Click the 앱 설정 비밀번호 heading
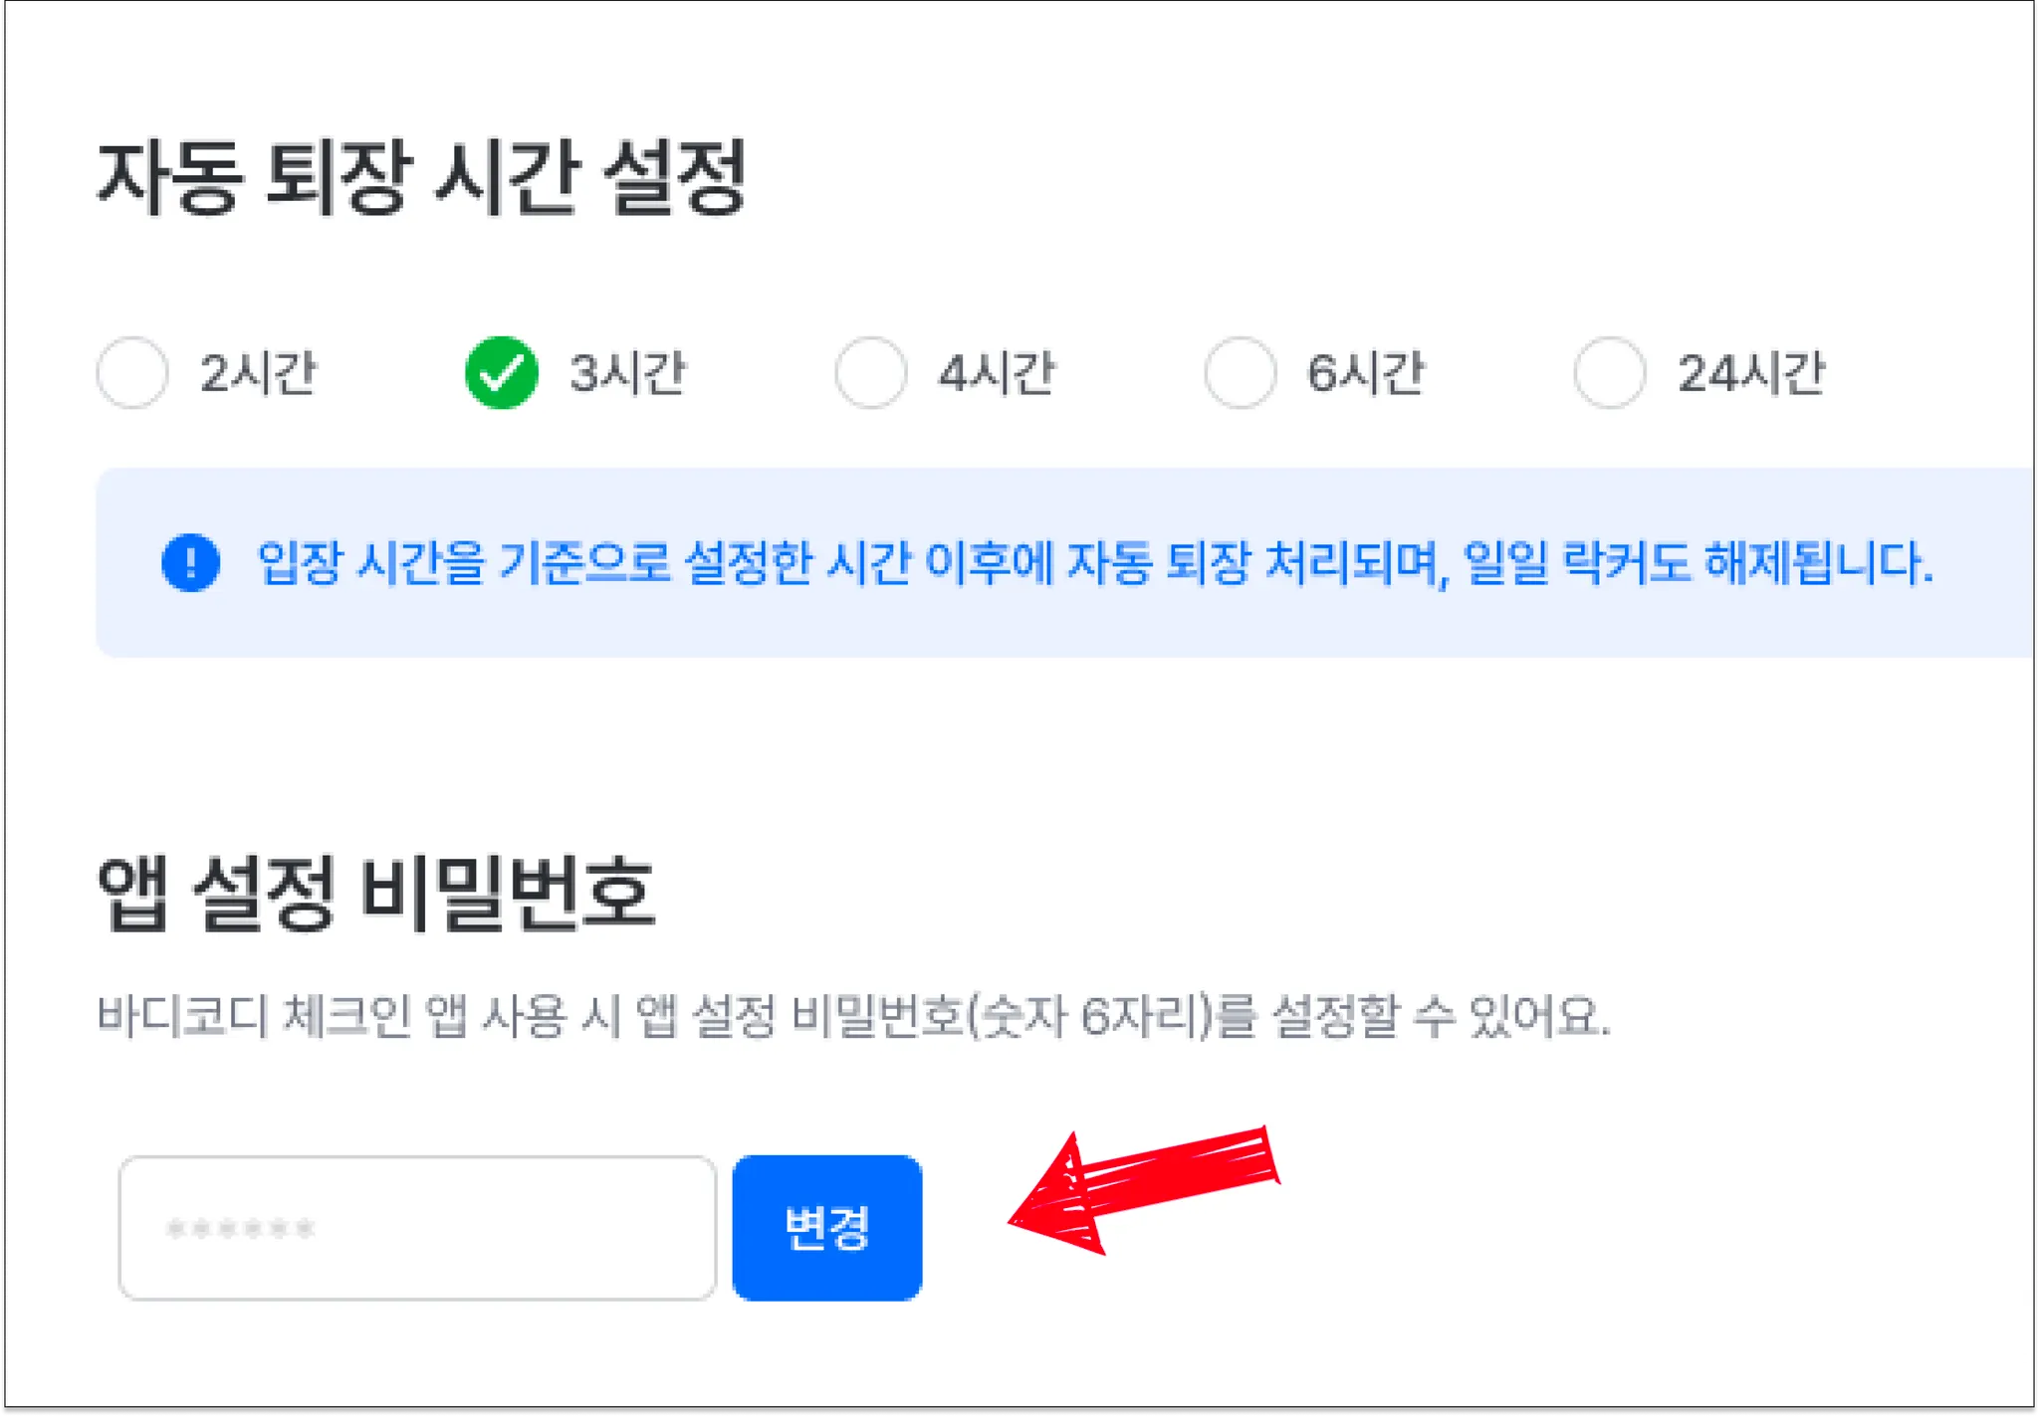Screen dimensions: 2039x1416 point(376,893)
